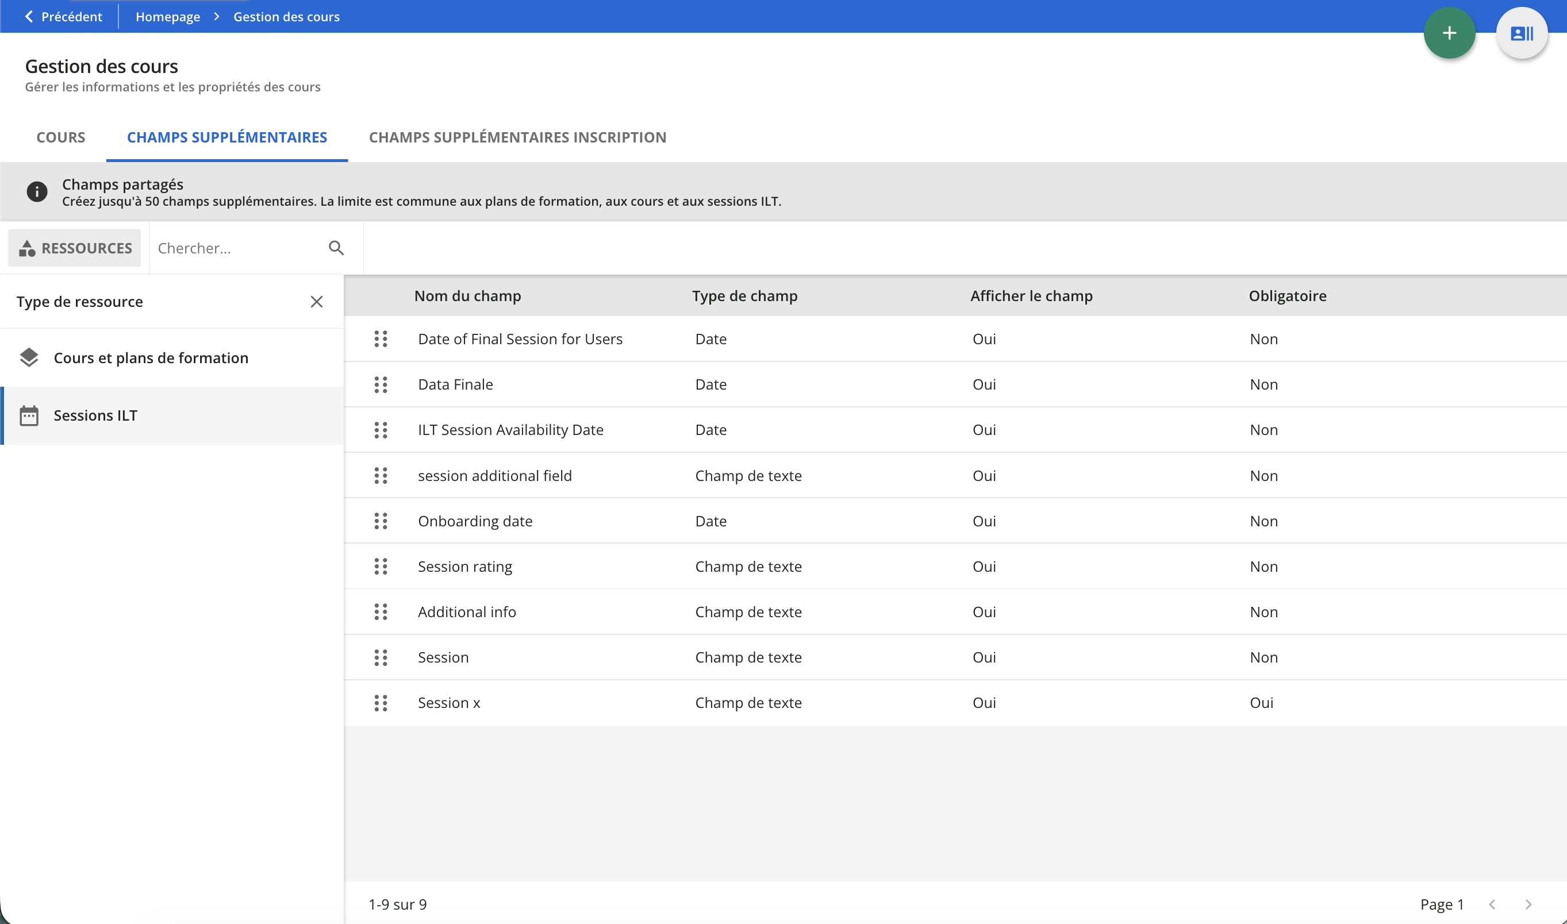Toggle the RESSOURCES filter button
Viewport: 1567px width, 924px height.
click(x=75, y=248)
